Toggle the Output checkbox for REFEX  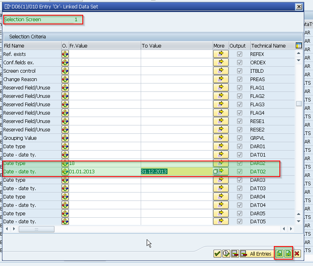239,54
